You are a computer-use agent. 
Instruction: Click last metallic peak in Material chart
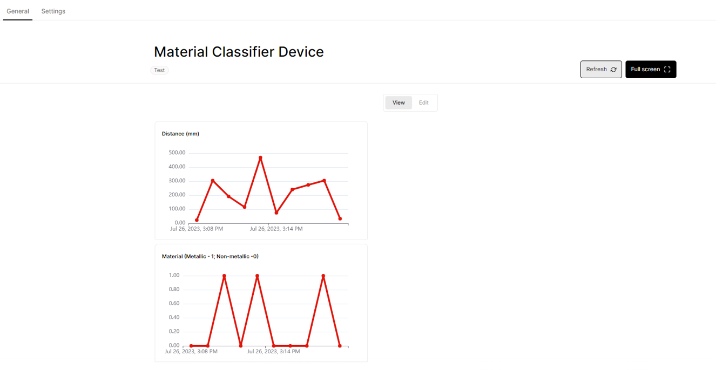pyautogui.click(x=323, y=276)
